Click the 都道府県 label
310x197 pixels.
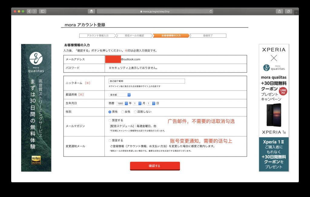point(71,94)
